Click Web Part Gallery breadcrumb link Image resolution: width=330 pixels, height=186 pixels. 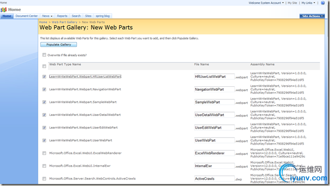point(64,22)
